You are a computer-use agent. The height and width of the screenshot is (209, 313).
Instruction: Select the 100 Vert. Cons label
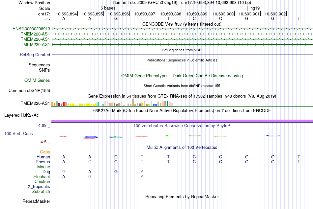pos(18,133)
